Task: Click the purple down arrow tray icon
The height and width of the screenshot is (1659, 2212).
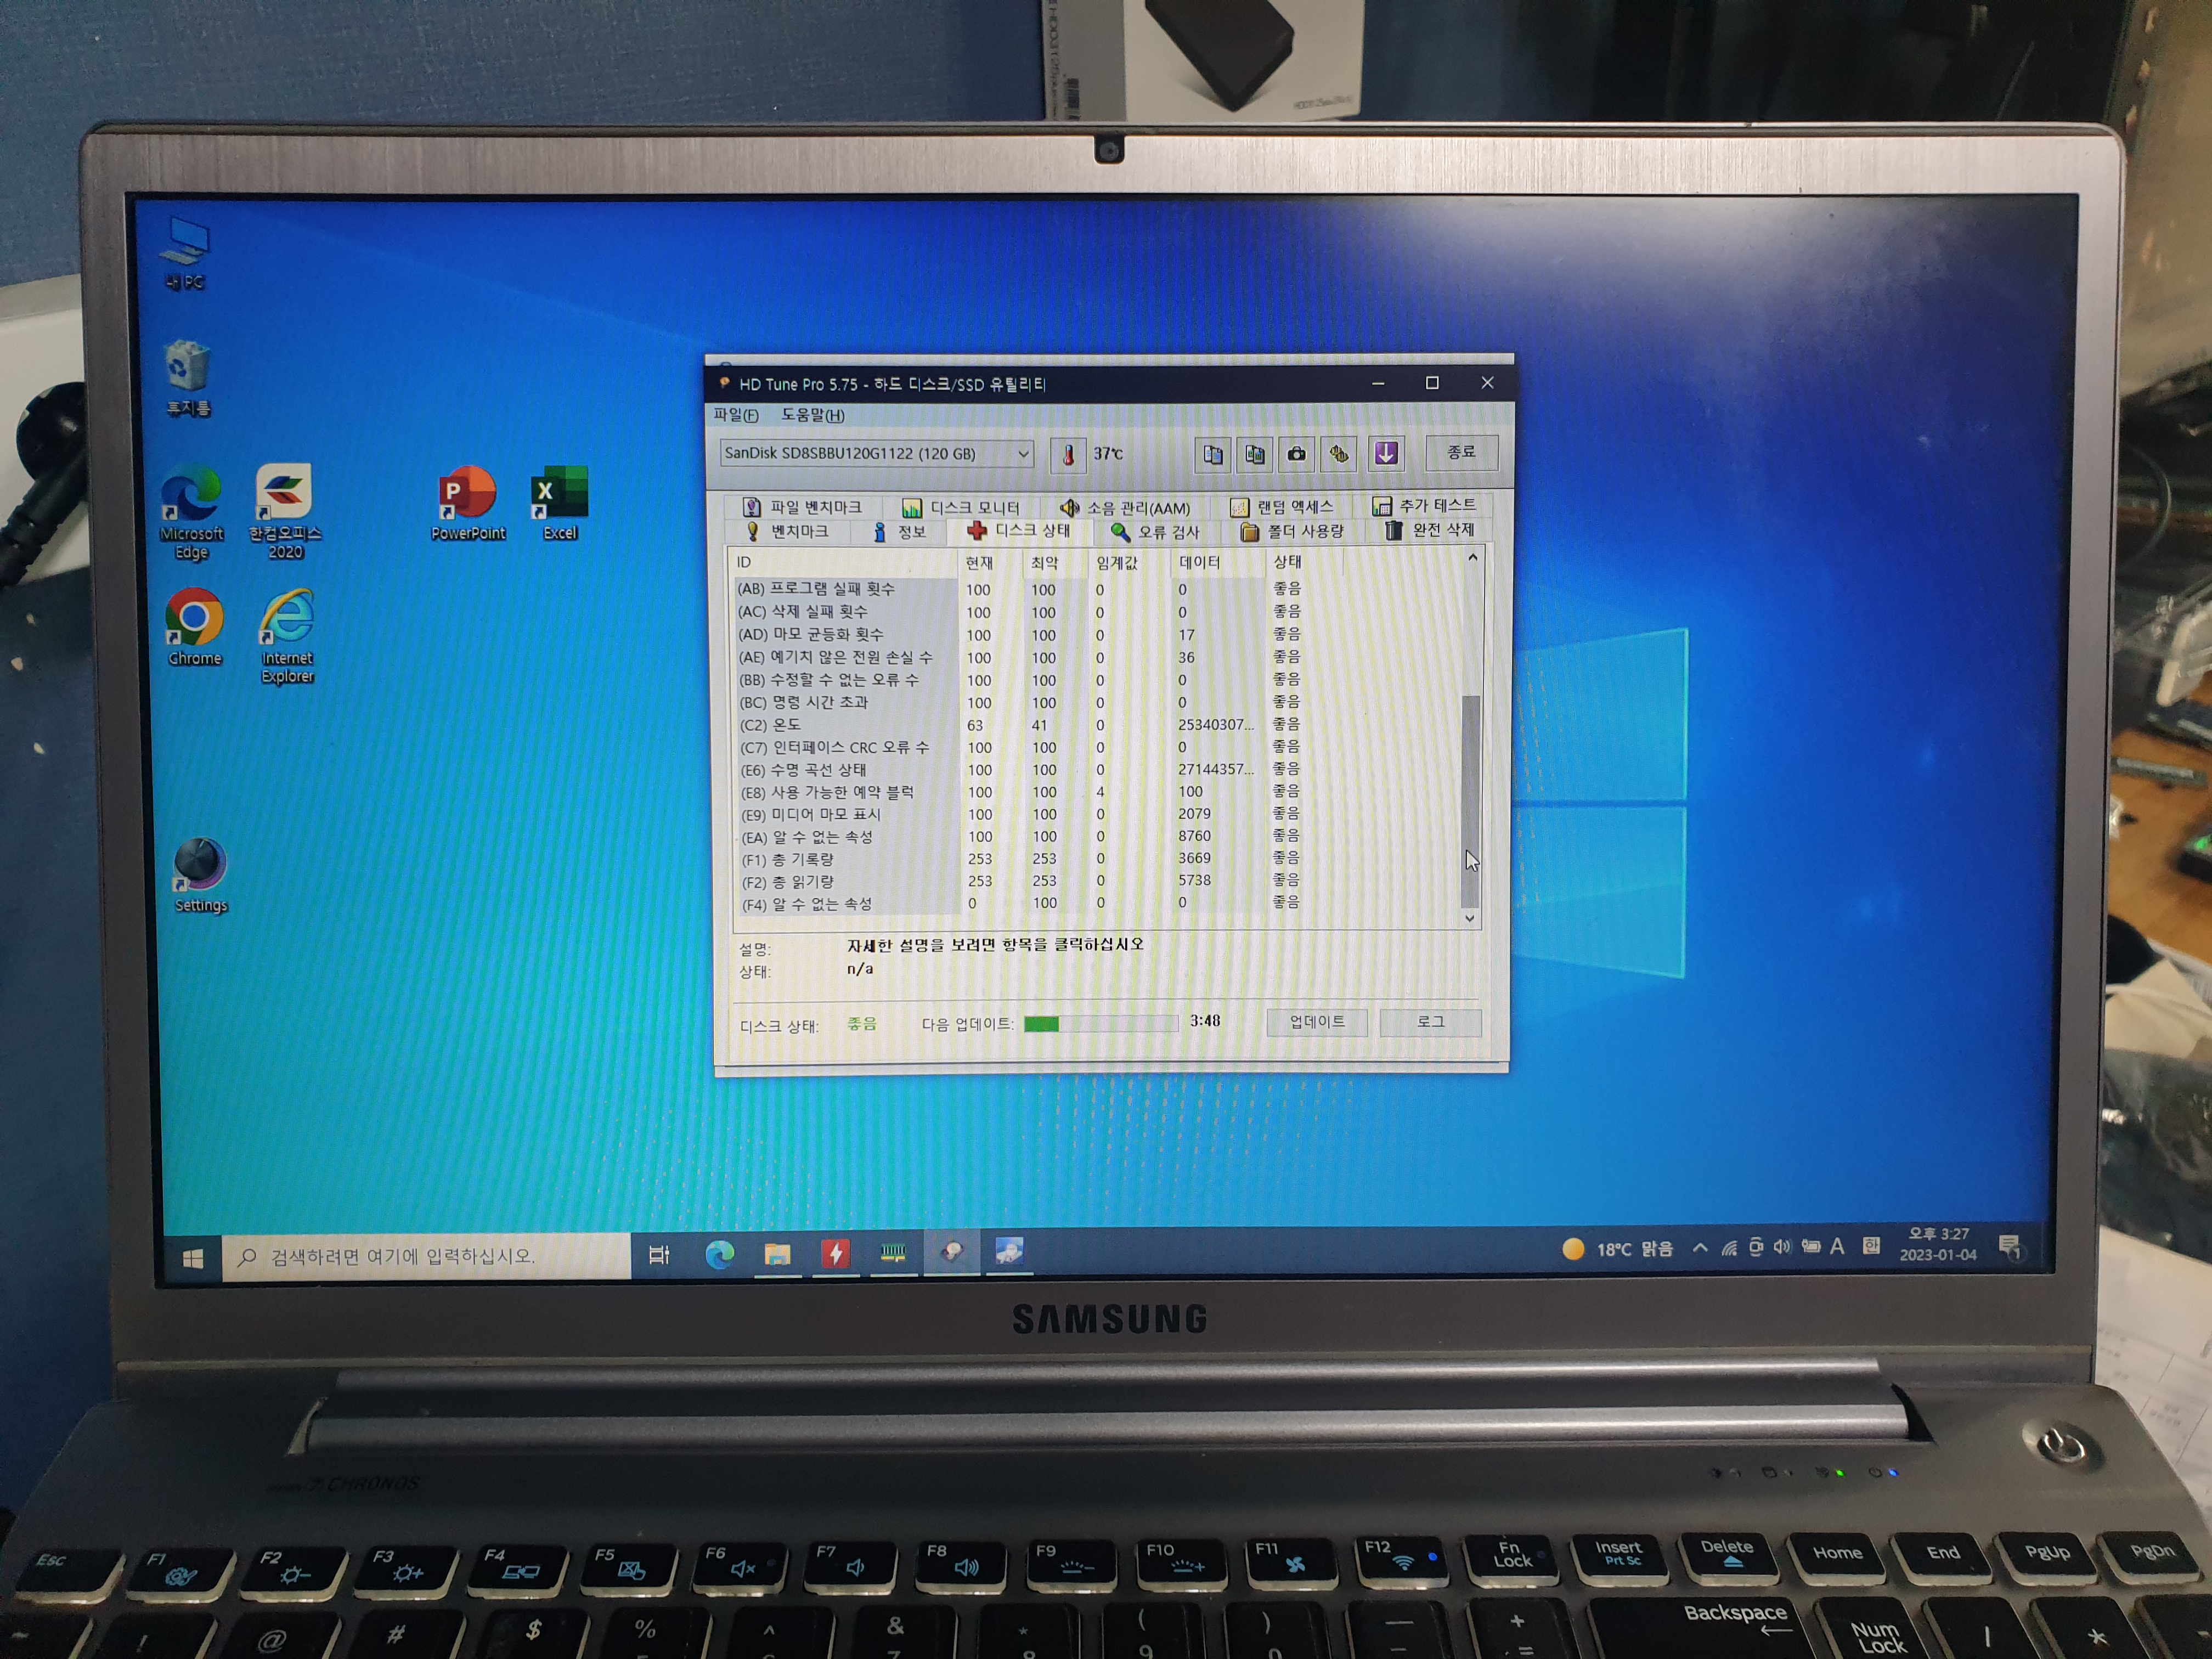Action: [1386, 453]
